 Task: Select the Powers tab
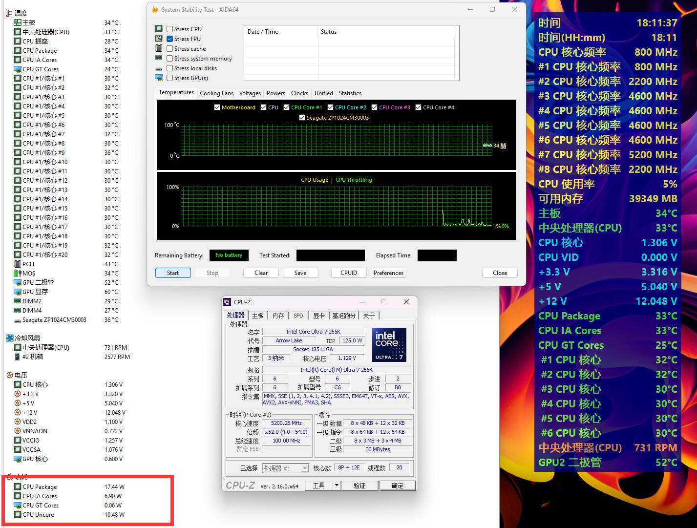276,93
